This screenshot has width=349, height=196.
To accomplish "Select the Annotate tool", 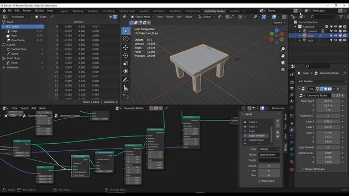I will [x=126, y=80].
